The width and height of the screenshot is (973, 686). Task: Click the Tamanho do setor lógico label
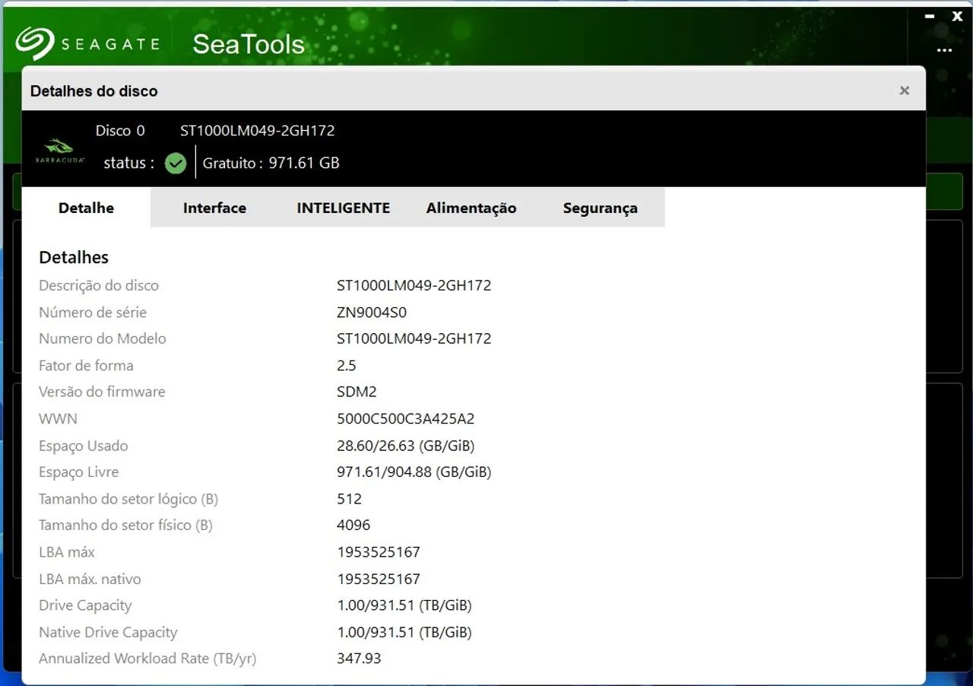click(x=128, y=499)
